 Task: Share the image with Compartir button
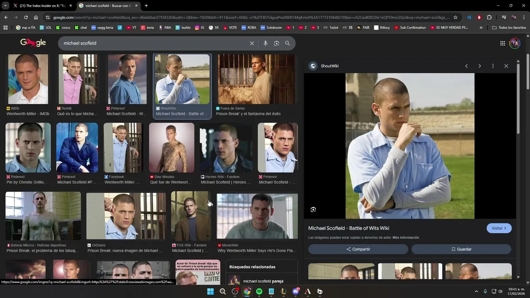358,249
